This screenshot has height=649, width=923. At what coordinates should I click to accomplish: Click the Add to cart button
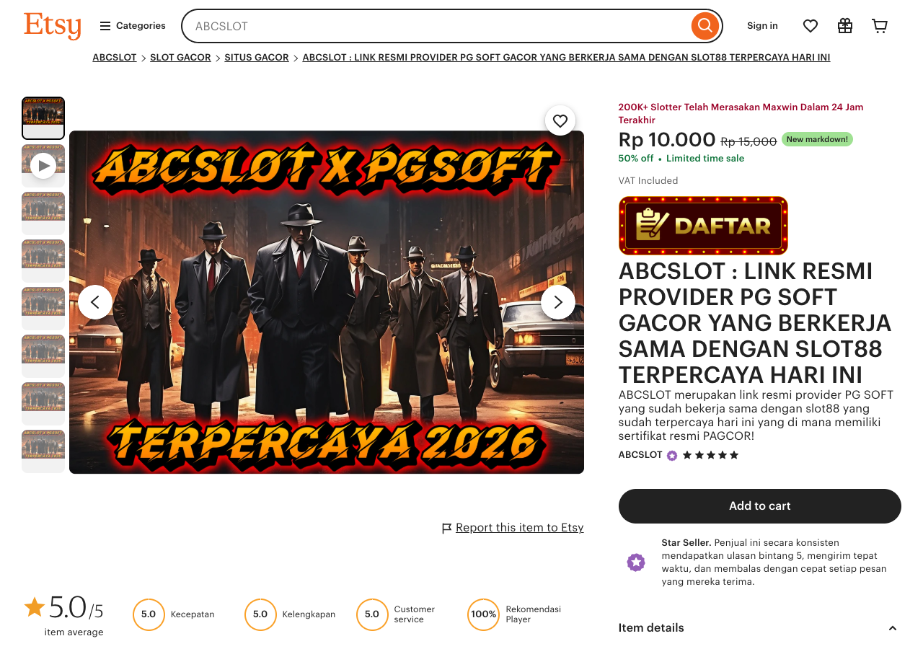760,506
